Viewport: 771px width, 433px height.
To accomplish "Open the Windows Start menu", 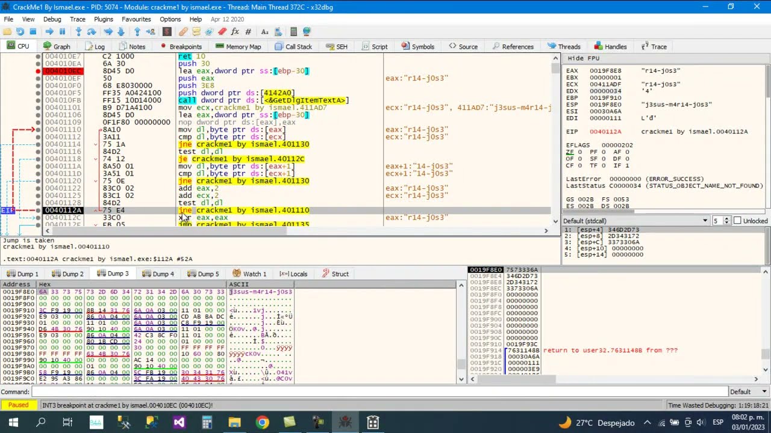I will (13, 422).
